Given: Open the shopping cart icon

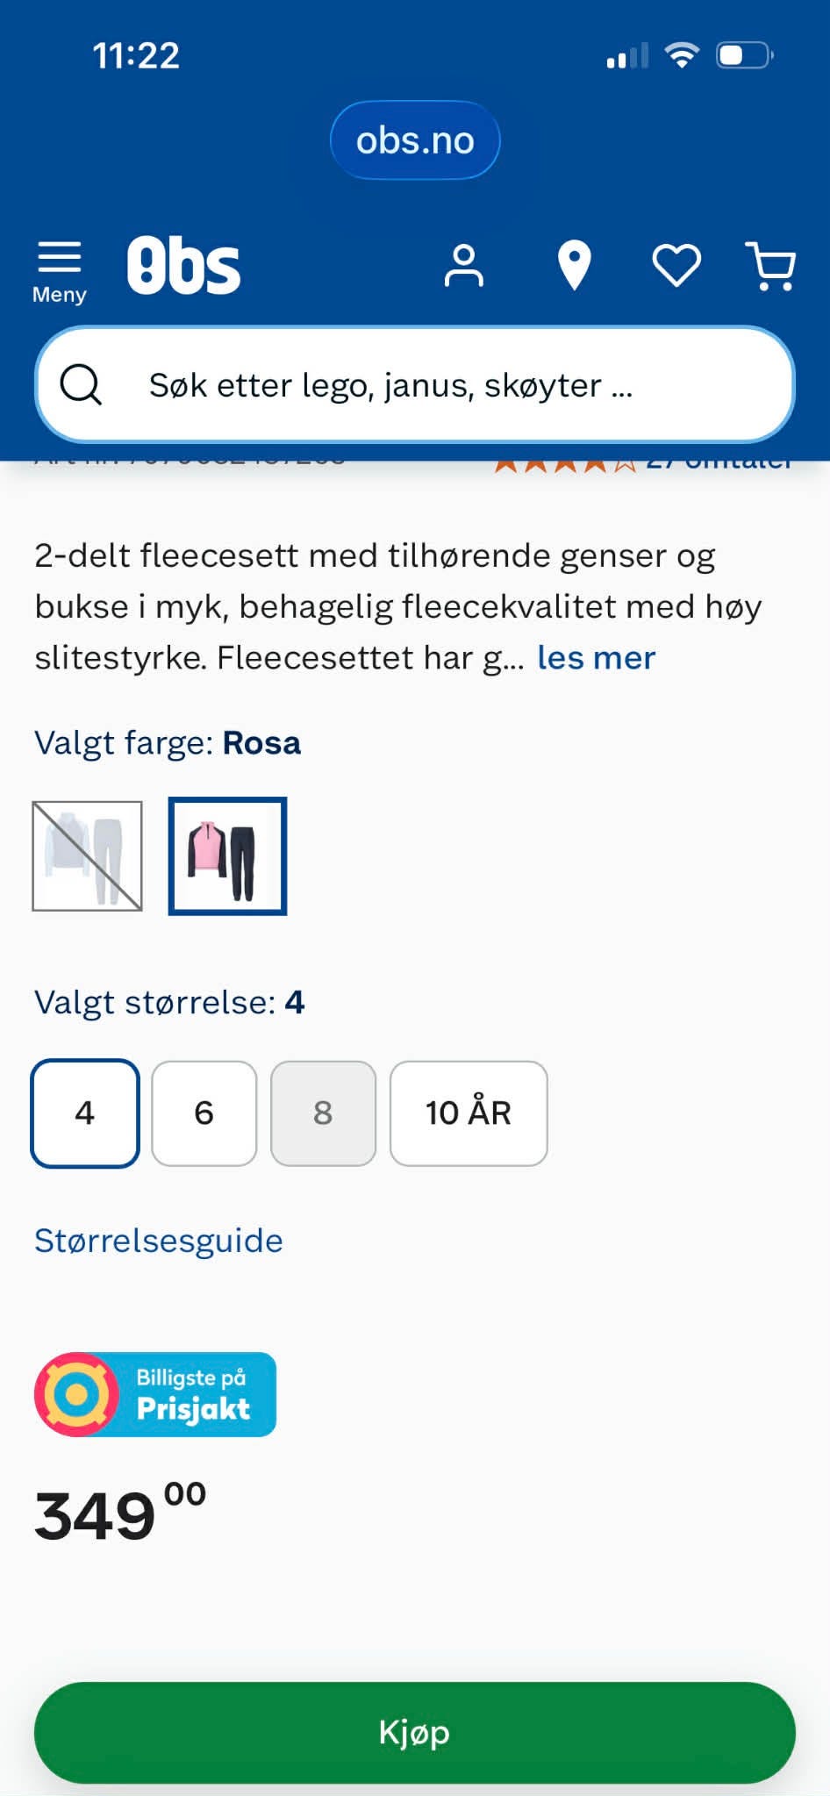Looking at the screenshot, I should click(771, 266).
